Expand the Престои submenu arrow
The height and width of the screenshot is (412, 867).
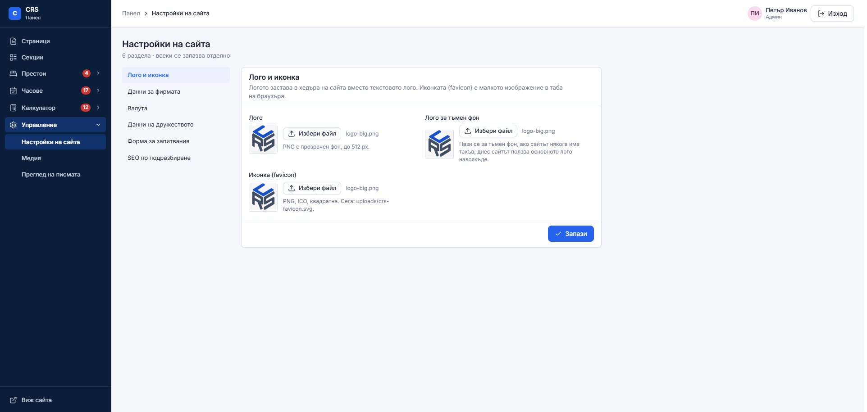pos(98,73)
